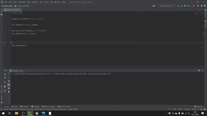Open the UTF-8 file encoding selector
Screen dimensions: 207x116
pos(180,110)
